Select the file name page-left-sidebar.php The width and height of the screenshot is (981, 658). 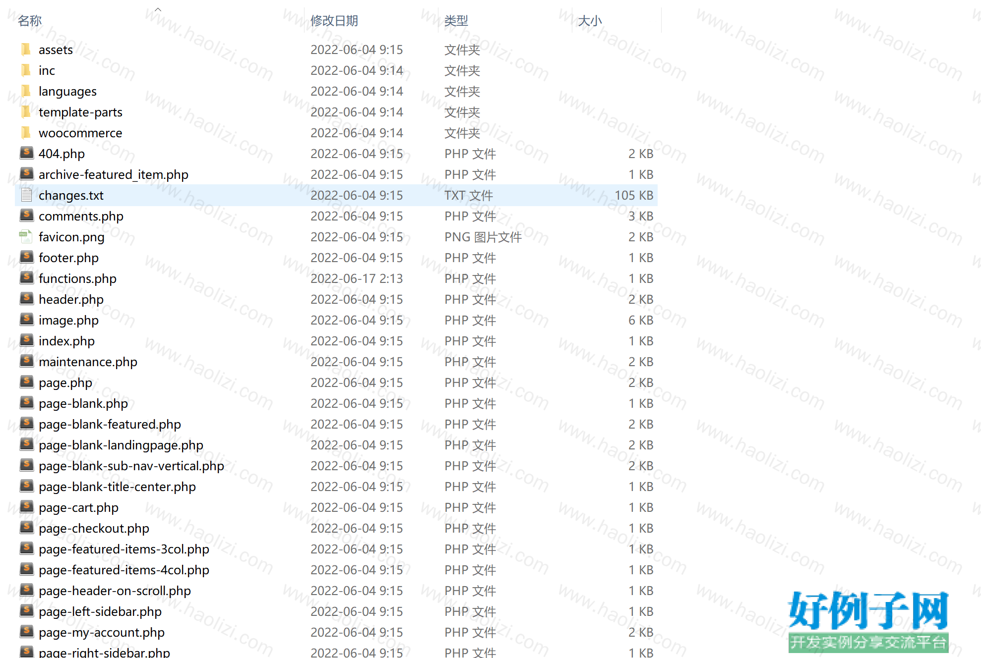point(100,611)
